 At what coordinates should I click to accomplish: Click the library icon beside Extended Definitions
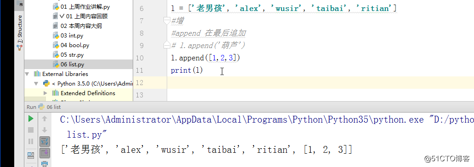pyautogui.click(x=56, y=93)
